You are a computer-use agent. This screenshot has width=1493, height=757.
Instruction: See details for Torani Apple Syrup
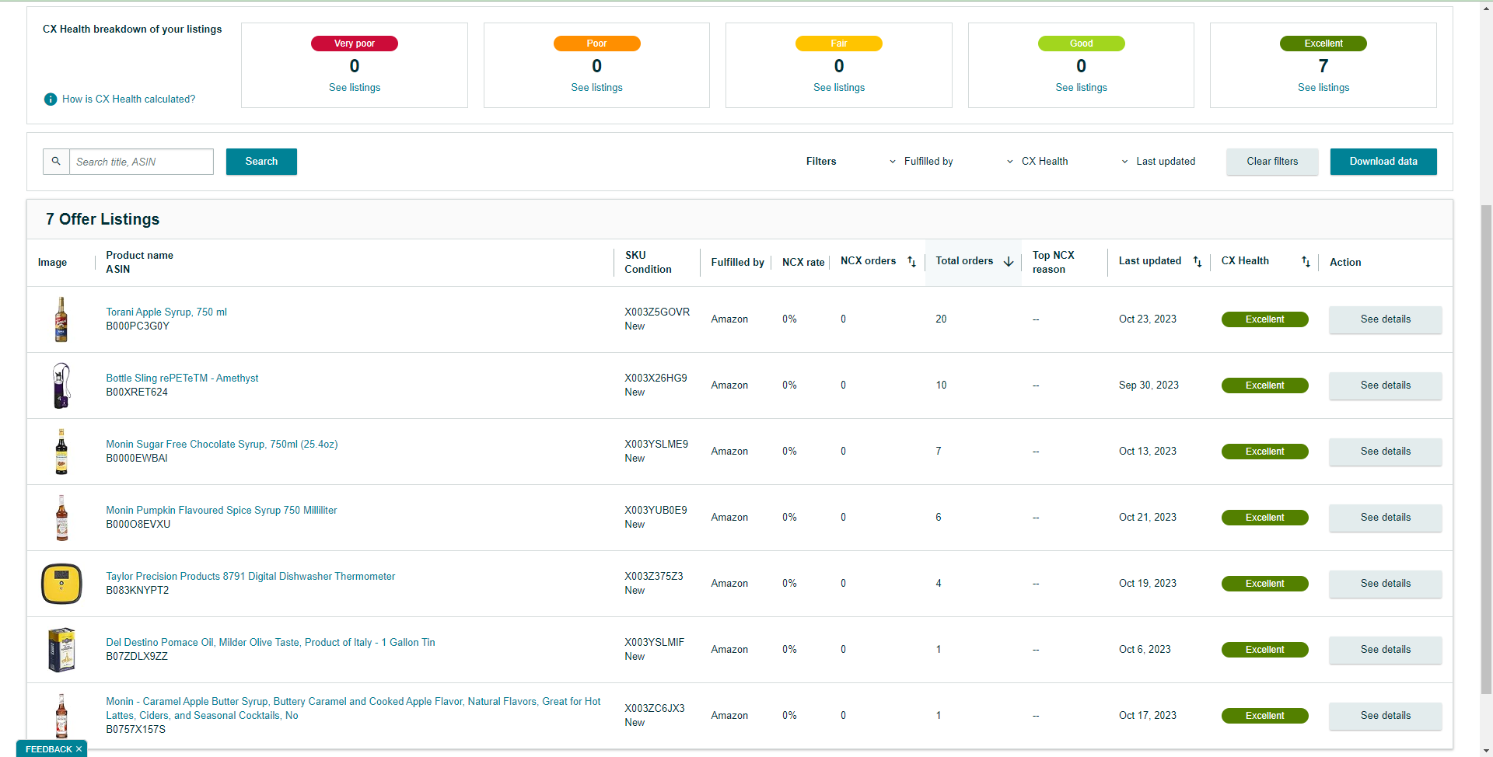[x=1385, y=319]
